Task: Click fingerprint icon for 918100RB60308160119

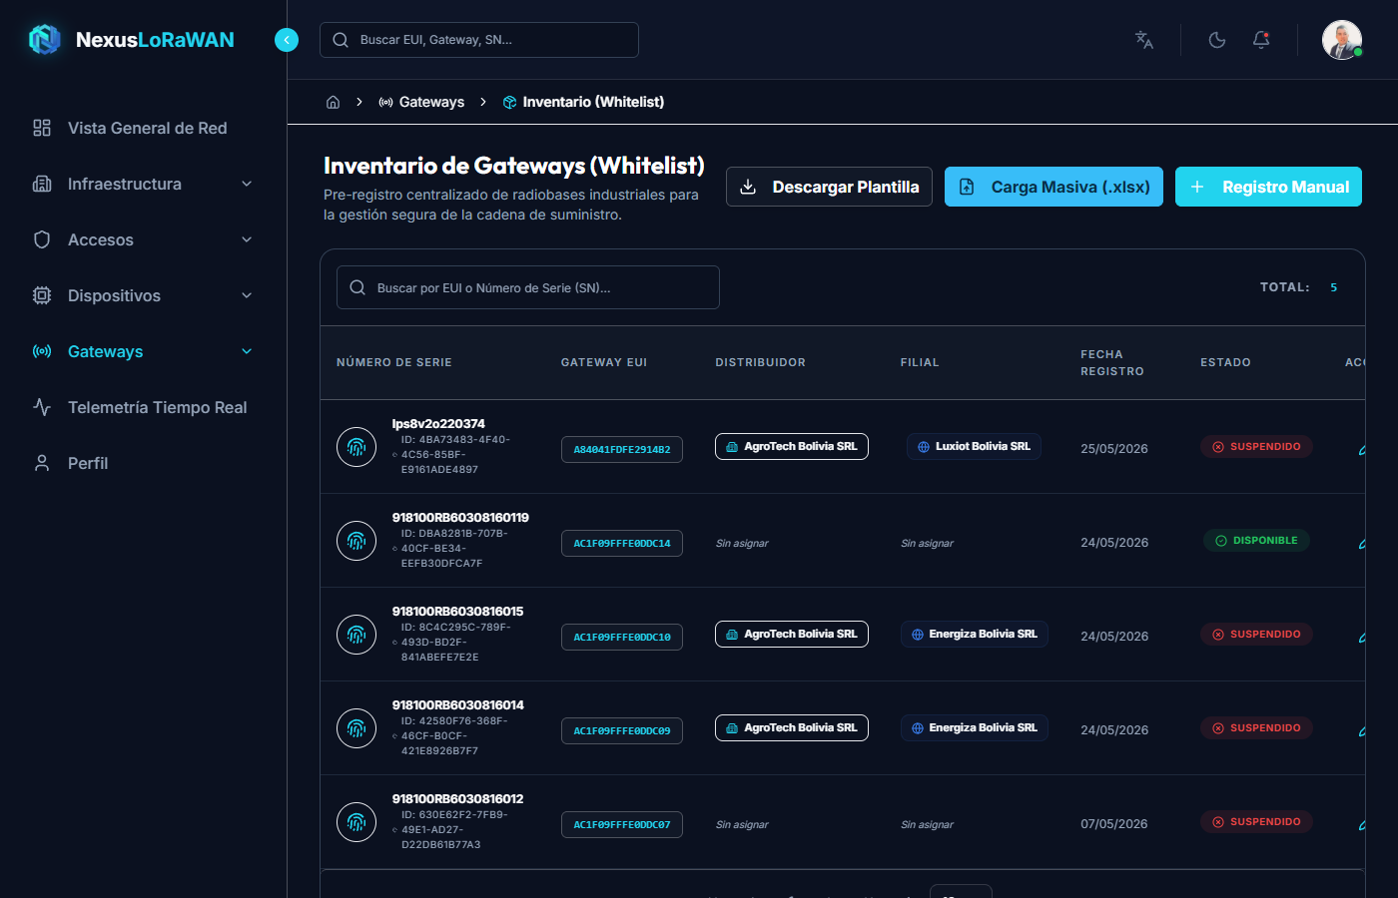Action: (x=356, y=541)
